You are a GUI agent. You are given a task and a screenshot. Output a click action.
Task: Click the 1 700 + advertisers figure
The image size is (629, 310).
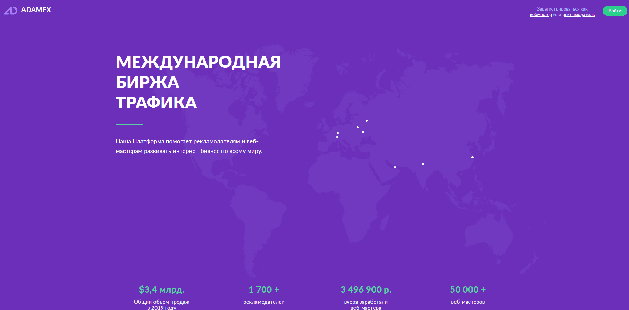pos(264,290)
